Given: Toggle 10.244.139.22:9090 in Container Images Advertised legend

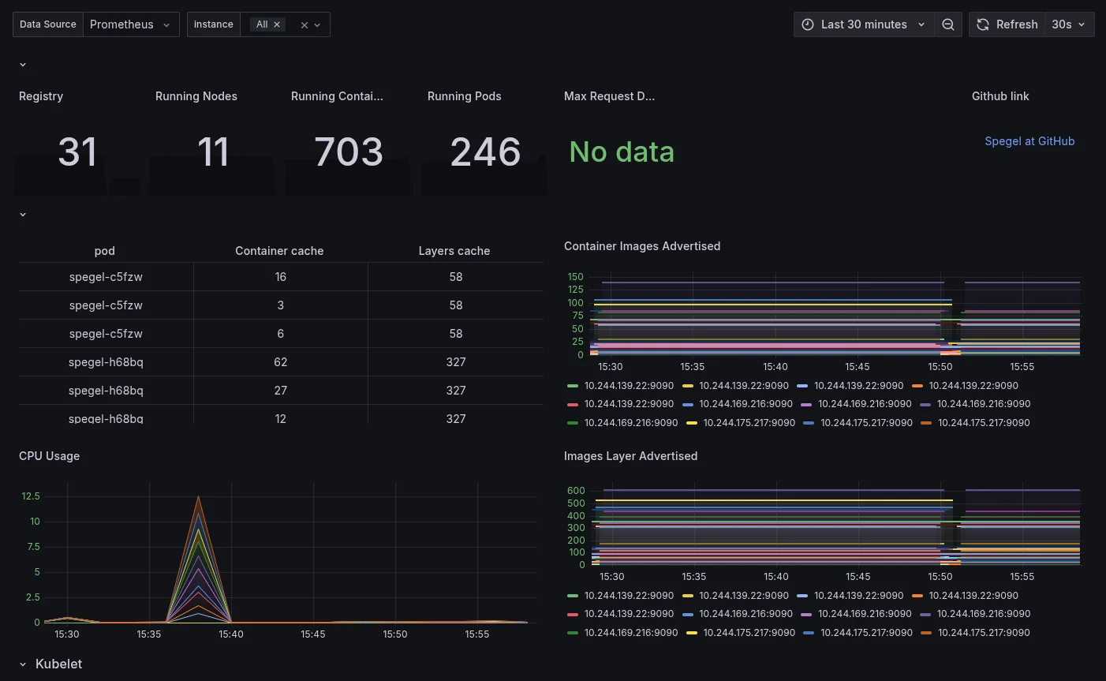Looking at the screenshot, I should tap(629, 386).
